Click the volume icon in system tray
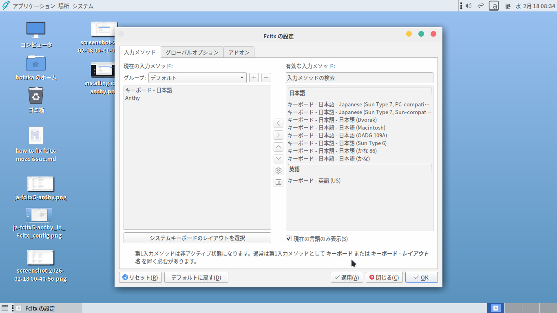Viewport: 557px width, 313px height. click(469, 6)
